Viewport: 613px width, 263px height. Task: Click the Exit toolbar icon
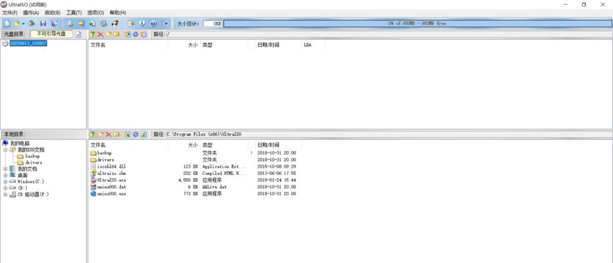pyautogui.click(x=164, y=24)
